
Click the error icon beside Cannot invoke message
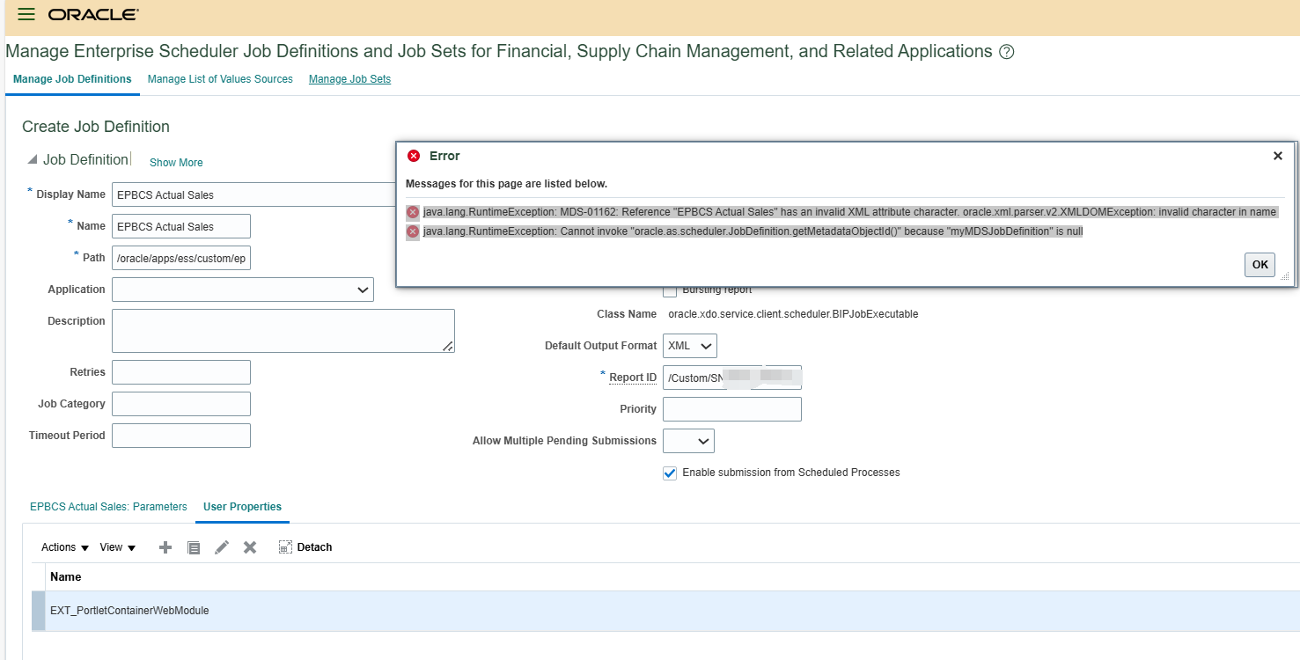413,231
